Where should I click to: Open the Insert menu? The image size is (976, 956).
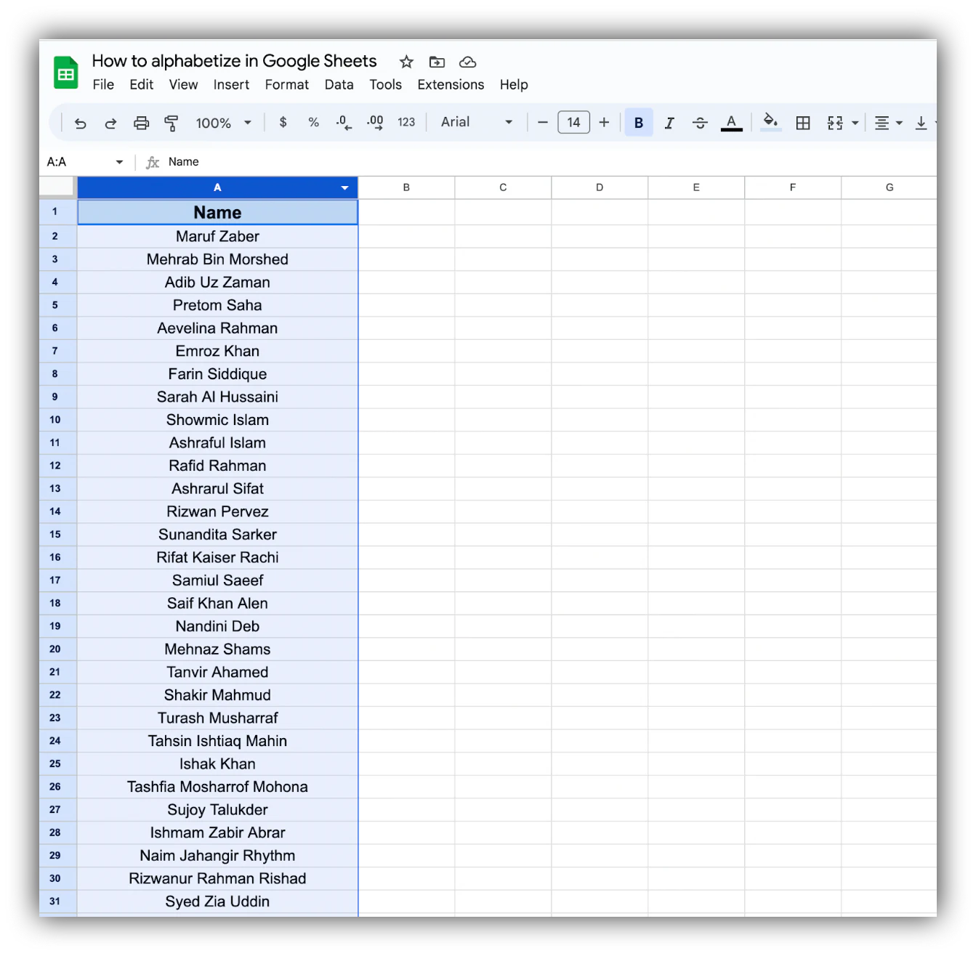point(231,84)
